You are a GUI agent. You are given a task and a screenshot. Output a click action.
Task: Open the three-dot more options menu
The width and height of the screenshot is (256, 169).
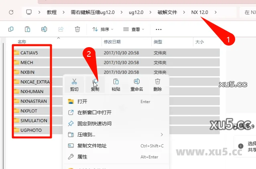tap(158, 29)
